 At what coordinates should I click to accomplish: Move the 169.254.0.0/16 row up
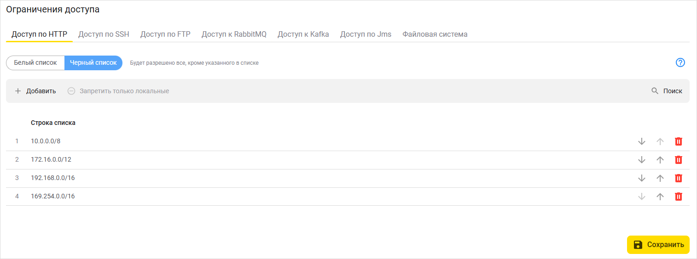(x=660, y=197)
